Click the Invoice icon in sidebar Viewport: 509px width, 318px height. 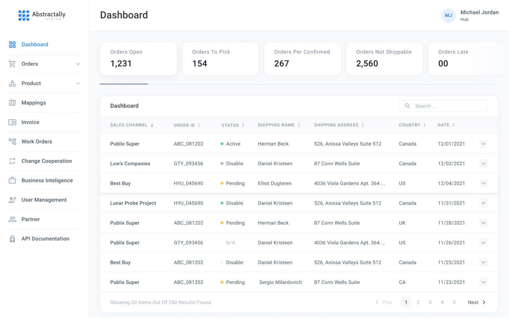(x=13, y=122)
